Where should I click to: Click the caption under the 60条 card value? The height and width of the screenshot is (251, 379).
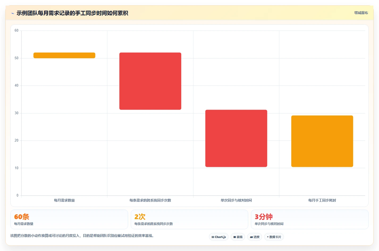point(24,224)
